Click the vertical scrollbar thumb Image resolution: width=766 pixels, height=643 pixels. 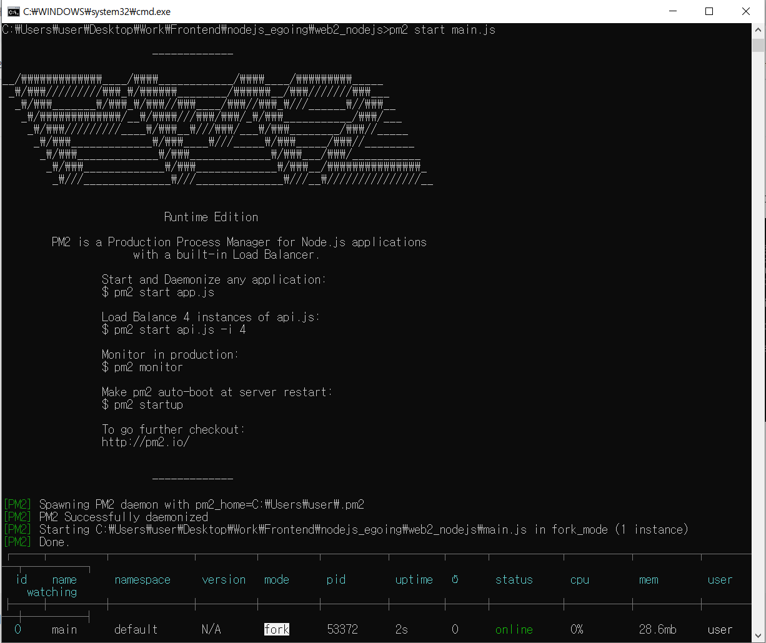(759, 46)
